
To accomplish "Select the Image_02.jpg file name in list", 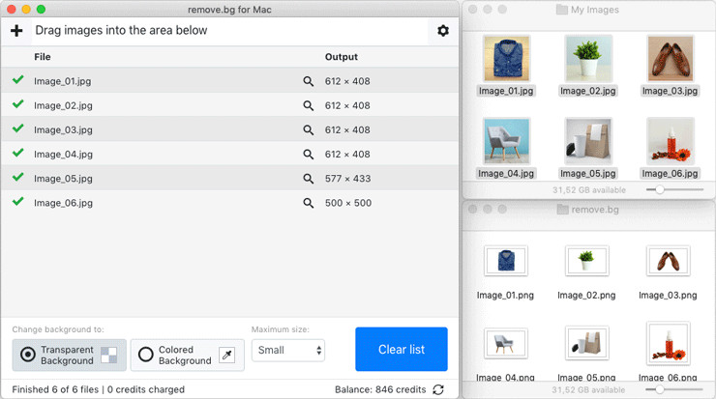I will 63,106.
